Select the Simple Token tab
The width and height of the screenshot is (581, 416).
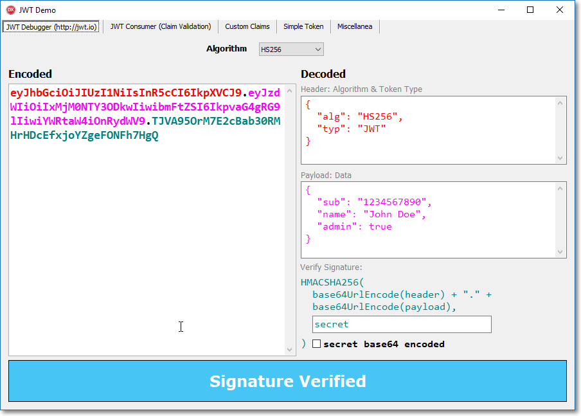303,26
